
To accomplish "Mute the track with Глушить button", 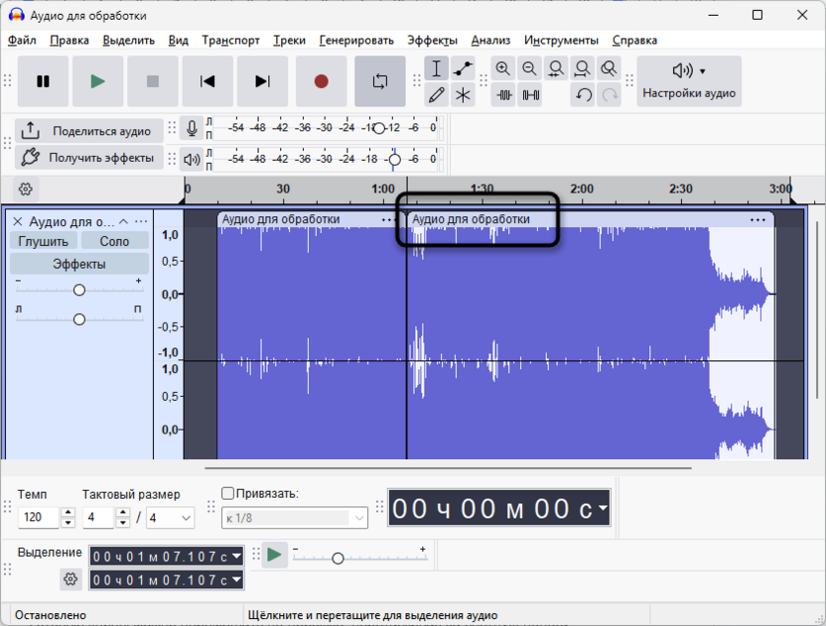I will (45, 240).
